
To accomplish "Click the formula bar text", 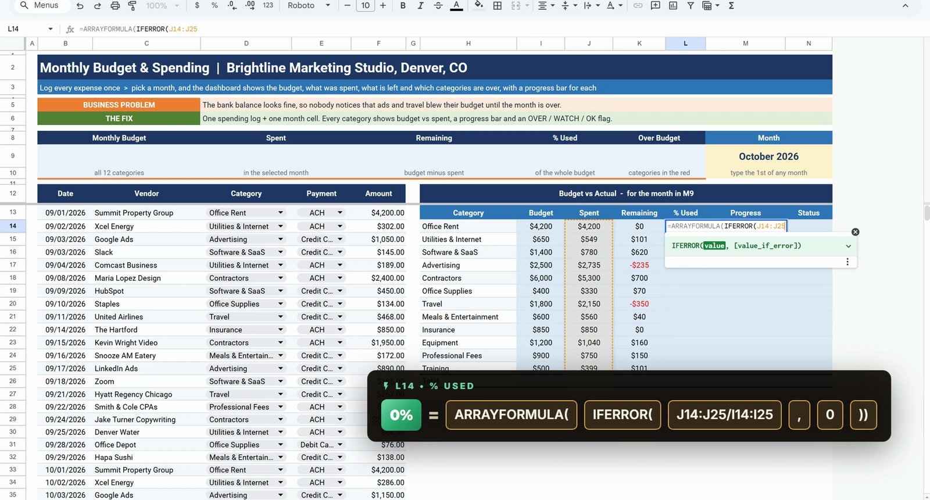I will tap(138, 29).
